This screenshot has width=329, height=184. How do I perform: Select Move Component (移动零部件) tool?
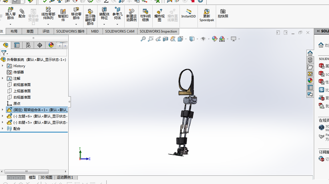[x=76, y=13]
